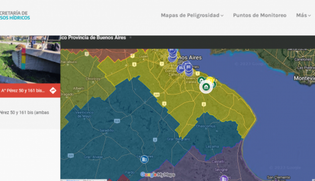Open the Más dropdown menu
Screen dimensions: 315x181
[303, 15]
